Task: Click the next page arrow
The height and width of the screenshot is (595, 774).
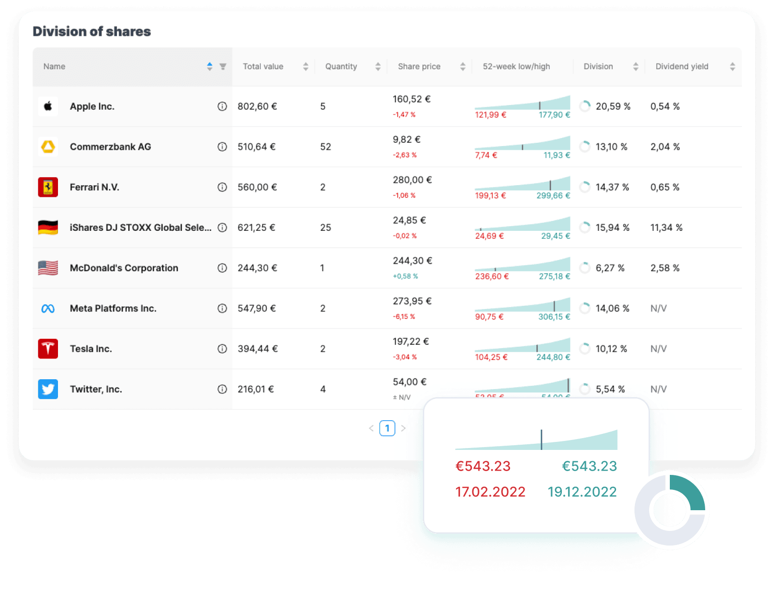Action: click(403, 428)
